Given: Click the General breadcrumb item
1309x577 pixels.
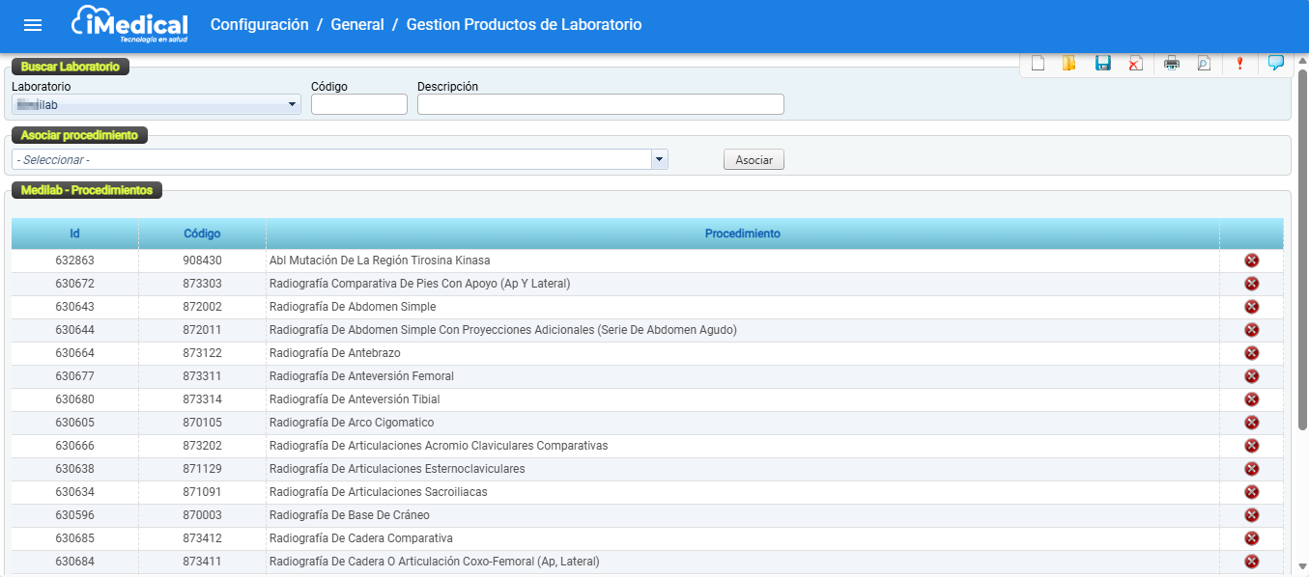Looking at the screenshot, I should point(356,25).
